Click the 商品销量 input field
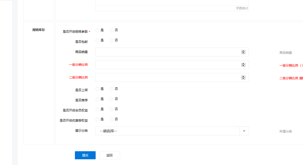The width and height of the screenshot is (303, 165). 172,52
